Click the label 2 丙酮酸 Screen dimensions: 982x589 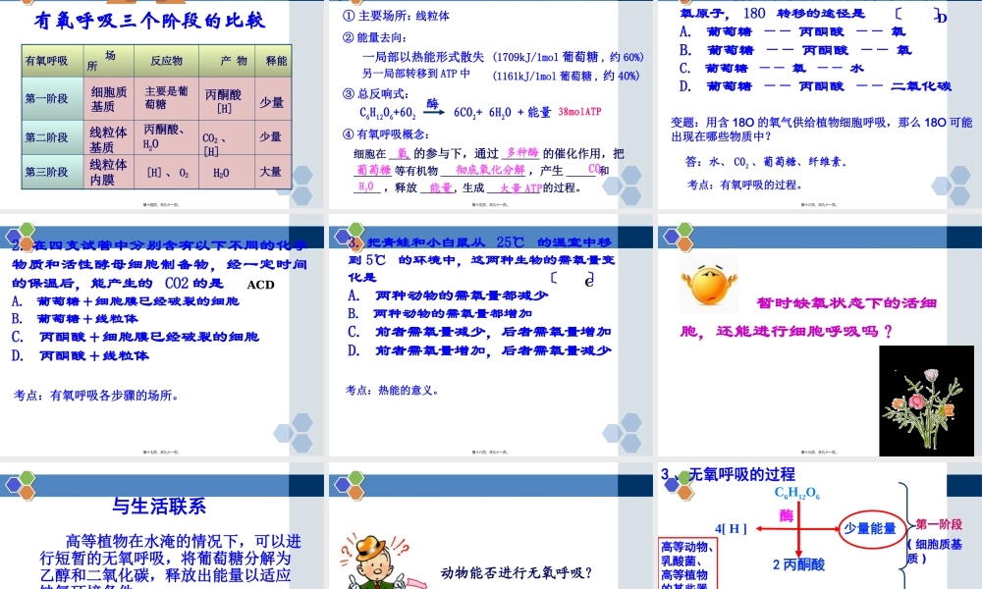[798, 564]
